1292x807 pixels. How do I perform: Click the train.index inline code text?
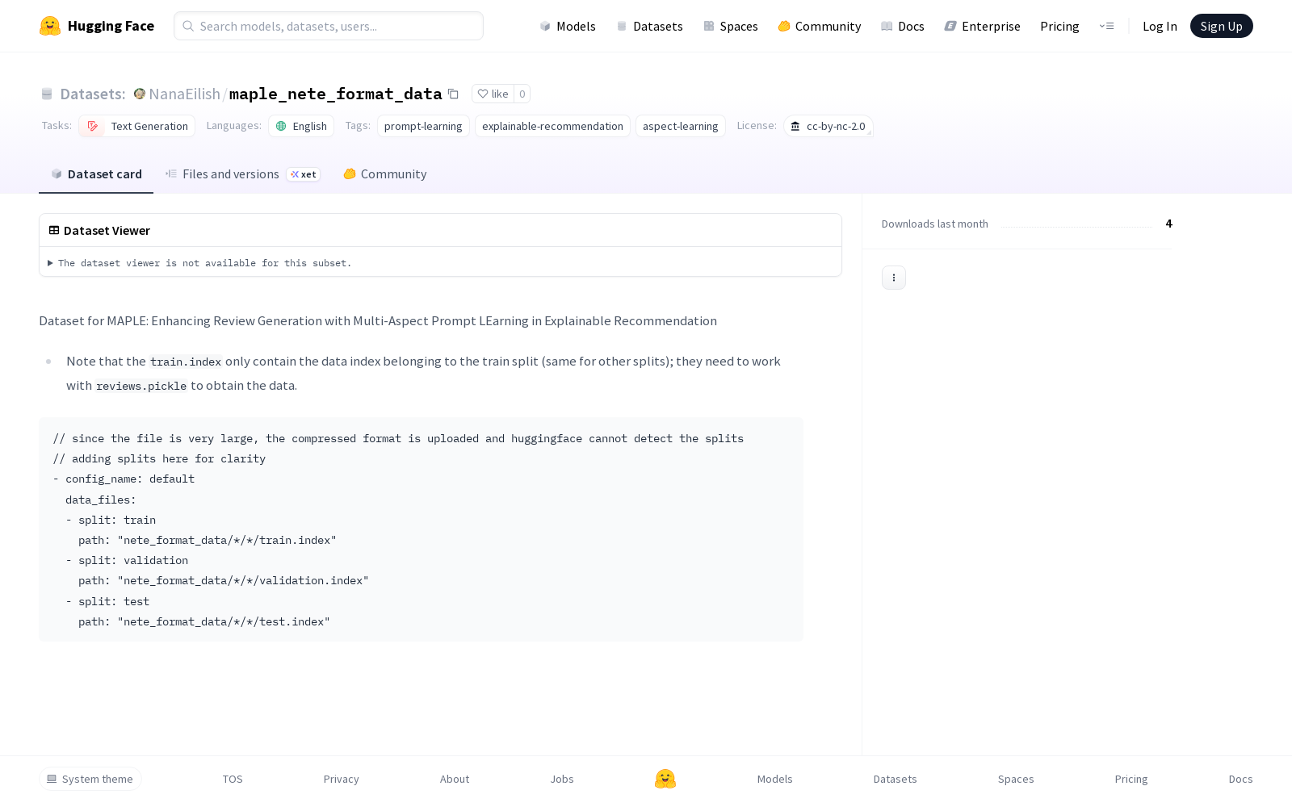[x=186, y=362]
